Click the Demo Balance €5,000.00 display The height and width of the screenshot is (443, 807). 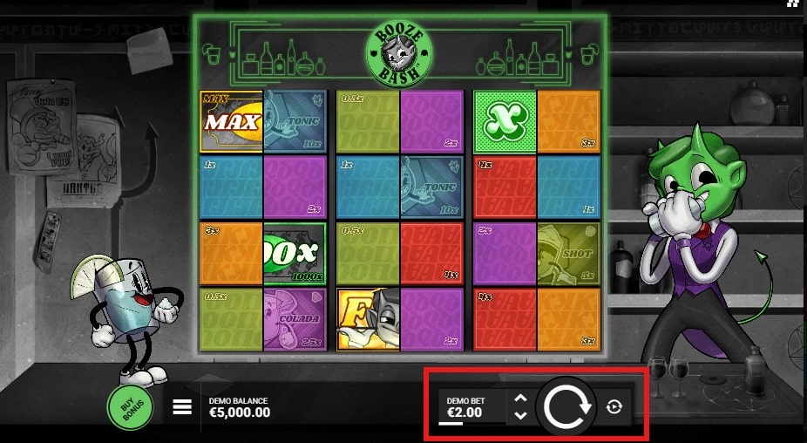[x=240, y=407]
